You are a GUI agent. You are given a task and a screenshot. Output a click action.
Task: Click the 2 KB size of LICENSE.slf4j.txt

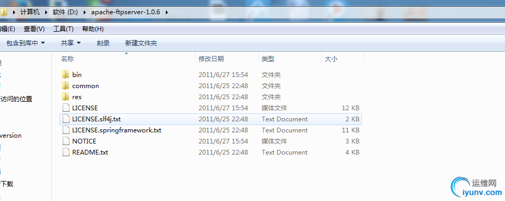pyautogui.click(x=352, y=119)
